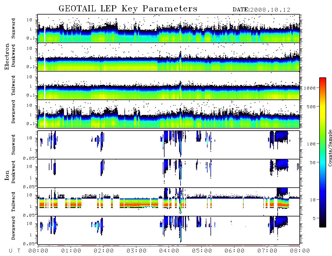Click the 500 colorbar tick value
332x256 pixels.
[311, 106]
